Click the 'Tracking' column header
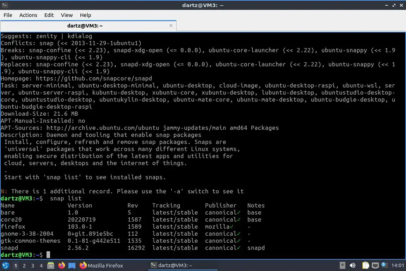Image resolution: width=406 pixels, height=271 pixels. point(166,206)
